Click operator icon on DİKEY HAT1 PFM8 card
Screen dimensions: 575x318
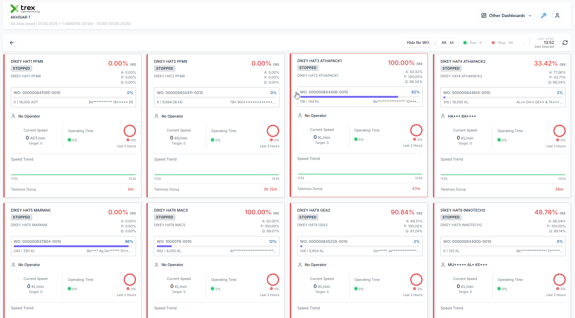13,116
